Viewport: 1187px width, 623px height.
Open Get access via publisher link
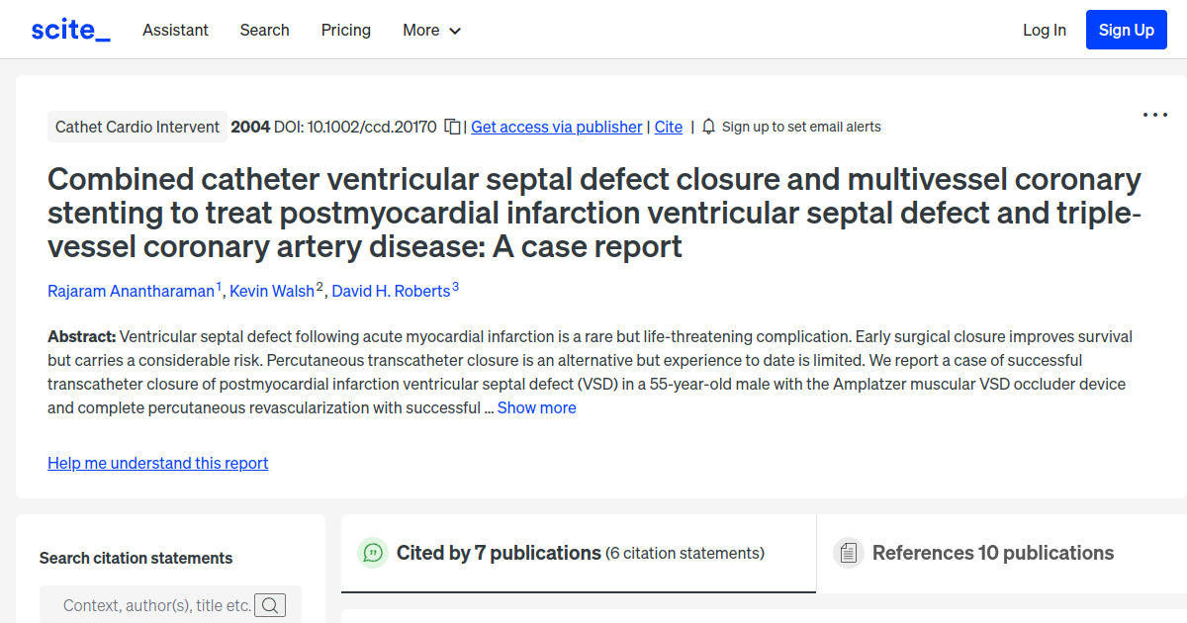coord(556,127)
